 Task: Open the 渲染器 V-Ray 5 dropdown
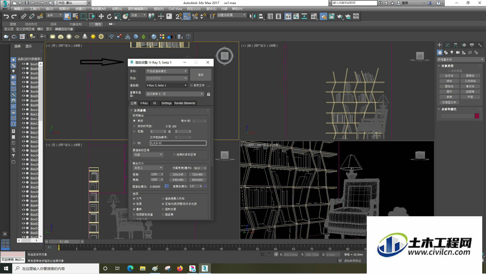(166, 85)
